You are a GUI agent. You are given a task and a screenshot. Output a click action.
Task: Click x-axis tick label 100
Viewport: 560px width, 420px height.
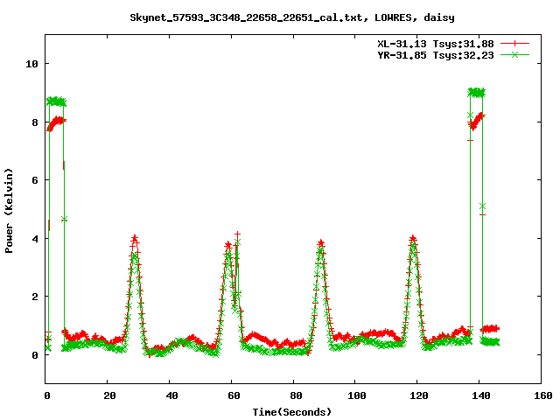(357, 395)
